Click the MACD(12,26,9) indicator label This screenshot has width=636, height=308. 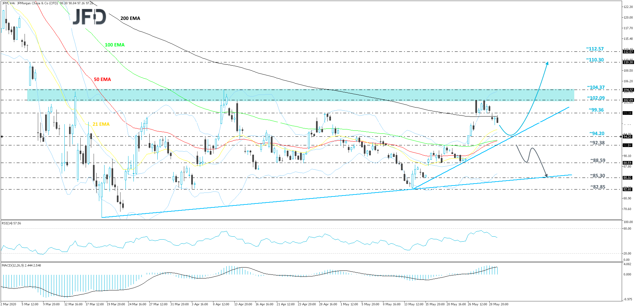coord(21,265)
